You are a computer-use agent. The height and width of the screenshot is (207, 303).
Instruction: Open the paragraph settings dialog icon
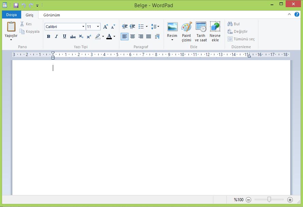(x=157, y=37)
